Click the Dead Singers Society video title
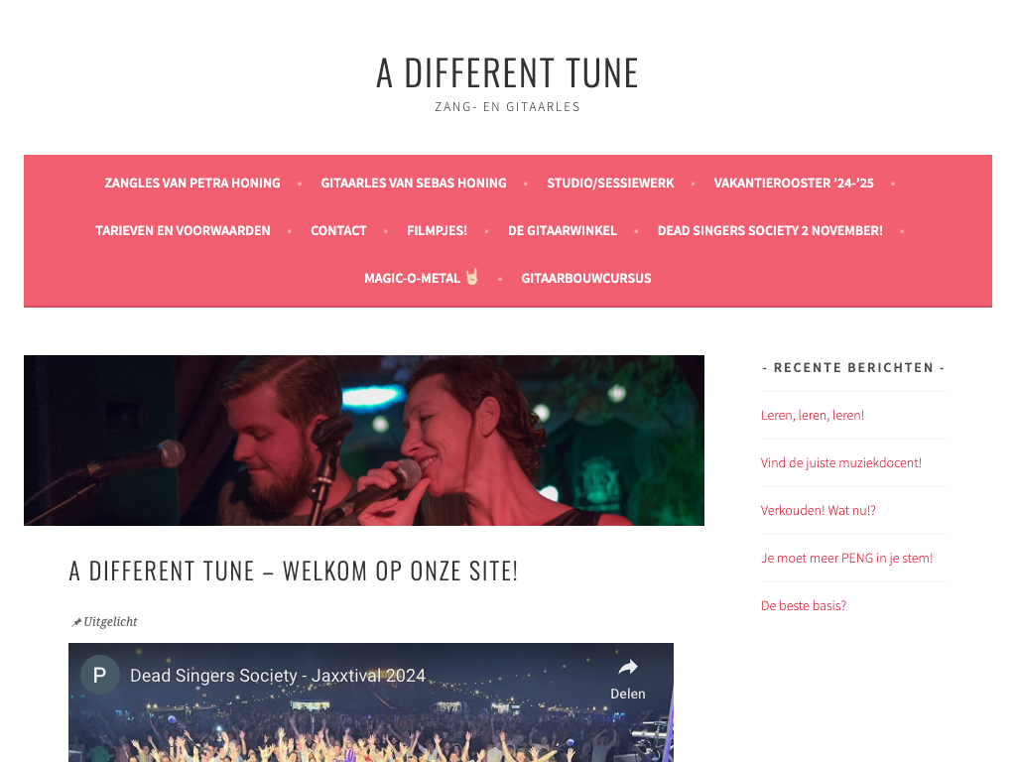Screen dimensions: 1016x762 [x=278, y=676]
